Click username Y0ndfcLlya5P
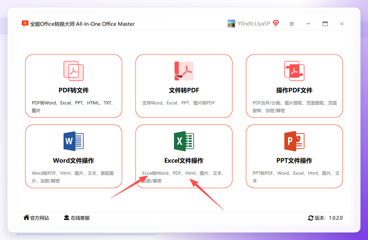 [254, 24]
